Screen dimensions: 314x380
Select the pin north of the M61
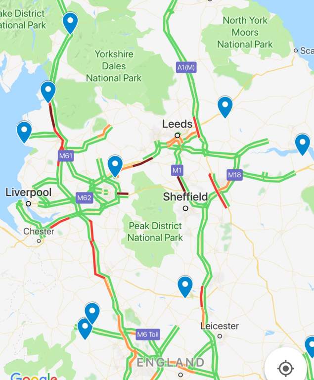(48, 92)
